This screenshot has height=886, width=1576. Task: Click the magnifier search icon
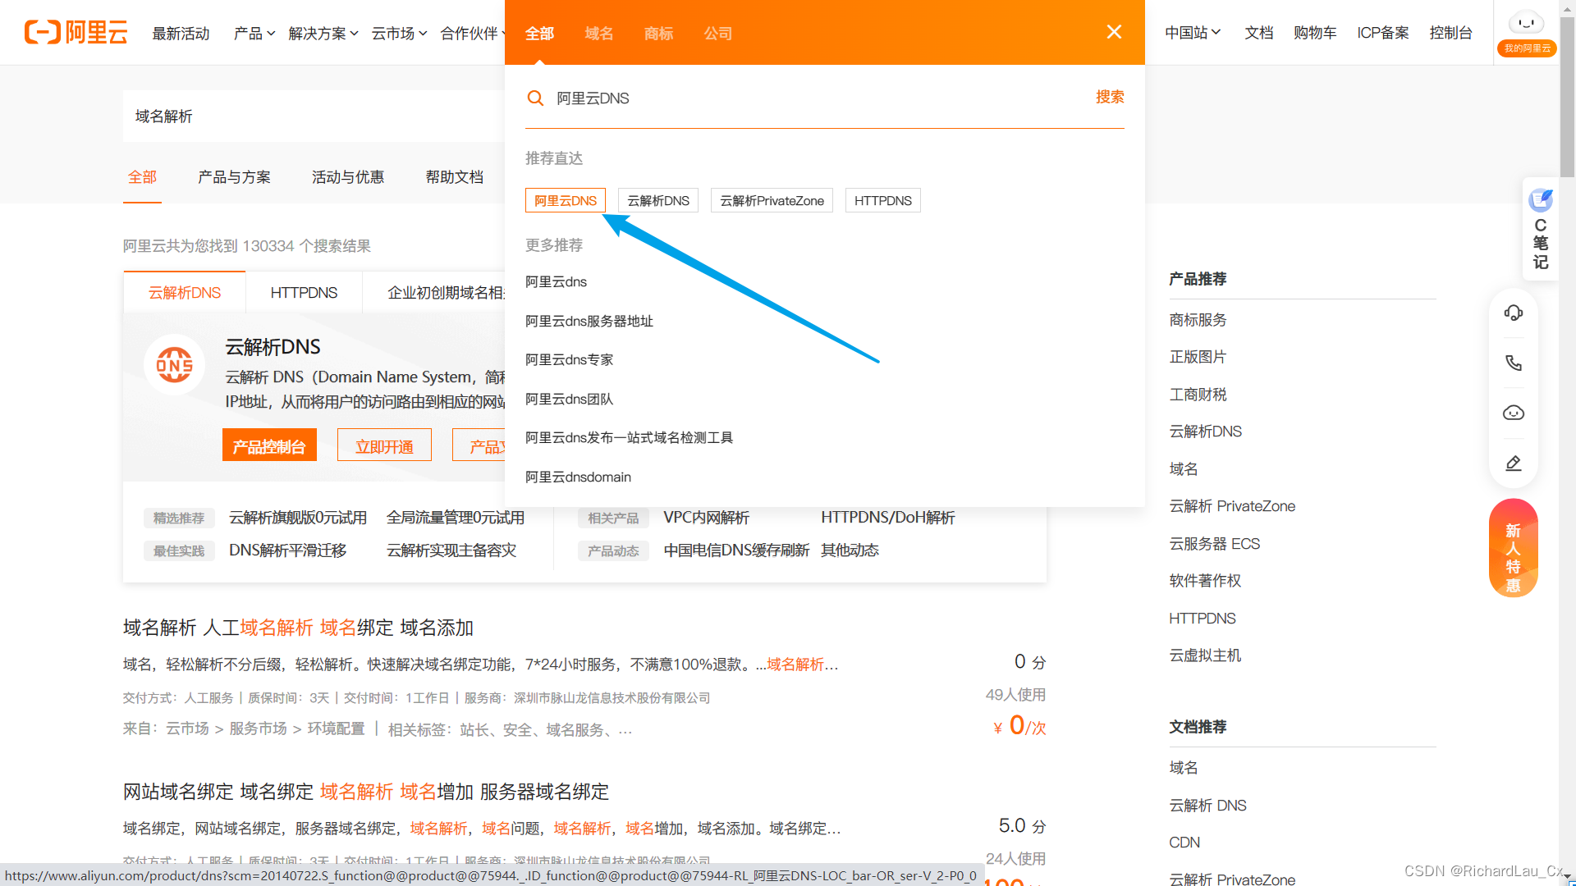pyautogui.click(x=535, y=98)
